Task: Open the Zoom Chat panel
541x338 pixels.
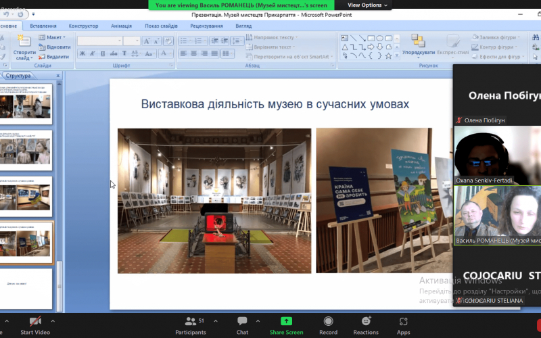Action: coord(242,326)
